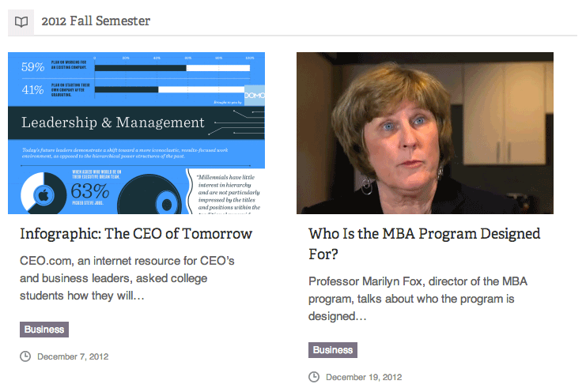Open the Infographic: The CEO of Tomorrow title

click(x=136, y=234)
